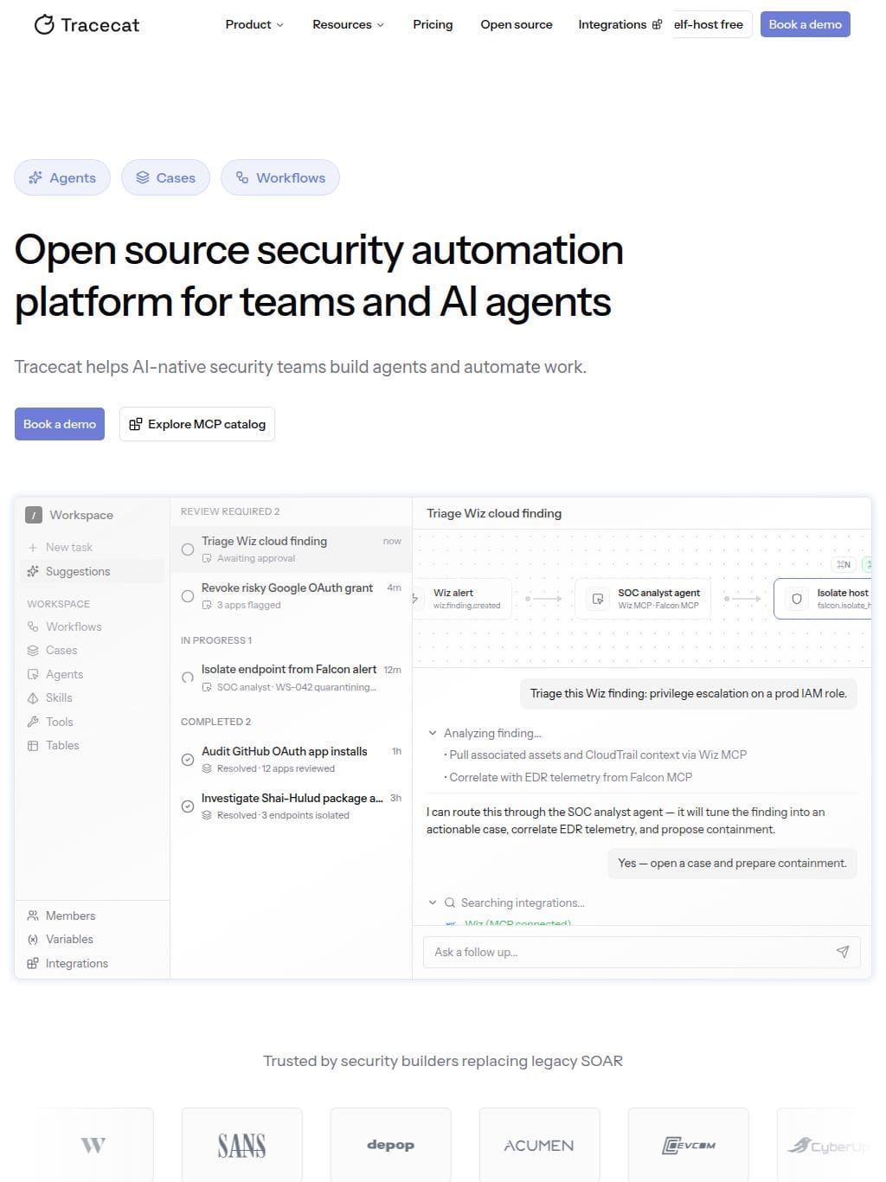
Task: Click 'SOC analyst · WS-042 quarantining' text
Action: [296, 687]
